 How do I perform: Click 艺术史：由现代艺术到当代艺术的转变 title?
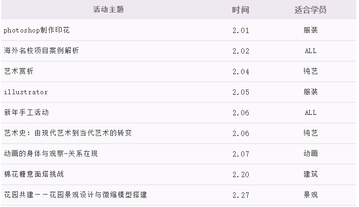pos(68,133)
